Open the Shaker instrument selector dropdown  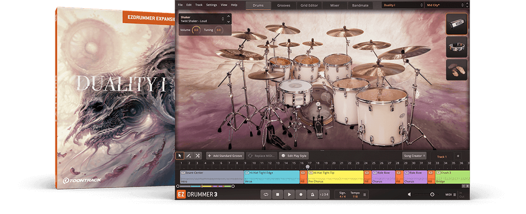pyautogui.click(x=202, y=19)
